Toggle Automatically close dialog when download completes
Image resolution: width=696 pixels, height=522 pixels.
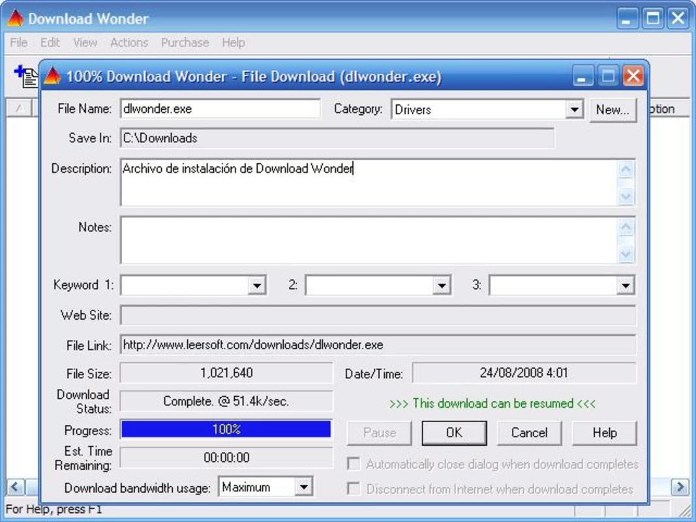[x=354, y=464]
